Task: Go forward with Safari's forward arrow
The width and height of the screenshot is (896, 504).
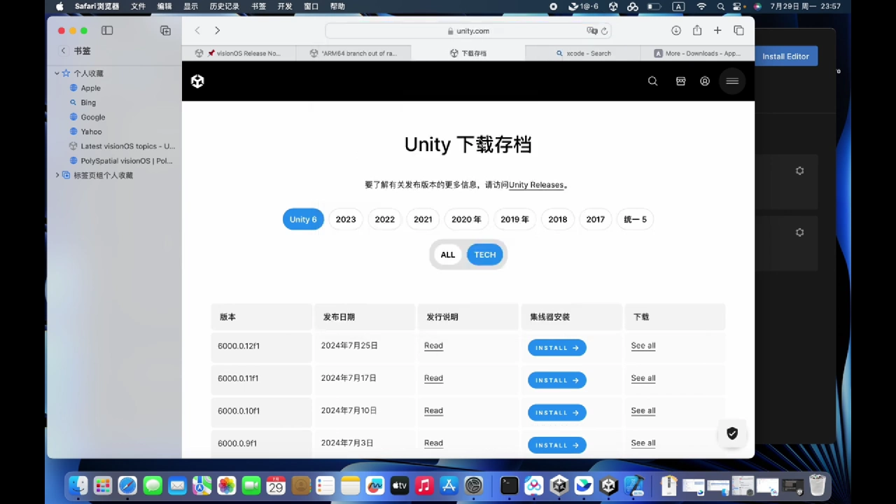Action: (217, 31)
